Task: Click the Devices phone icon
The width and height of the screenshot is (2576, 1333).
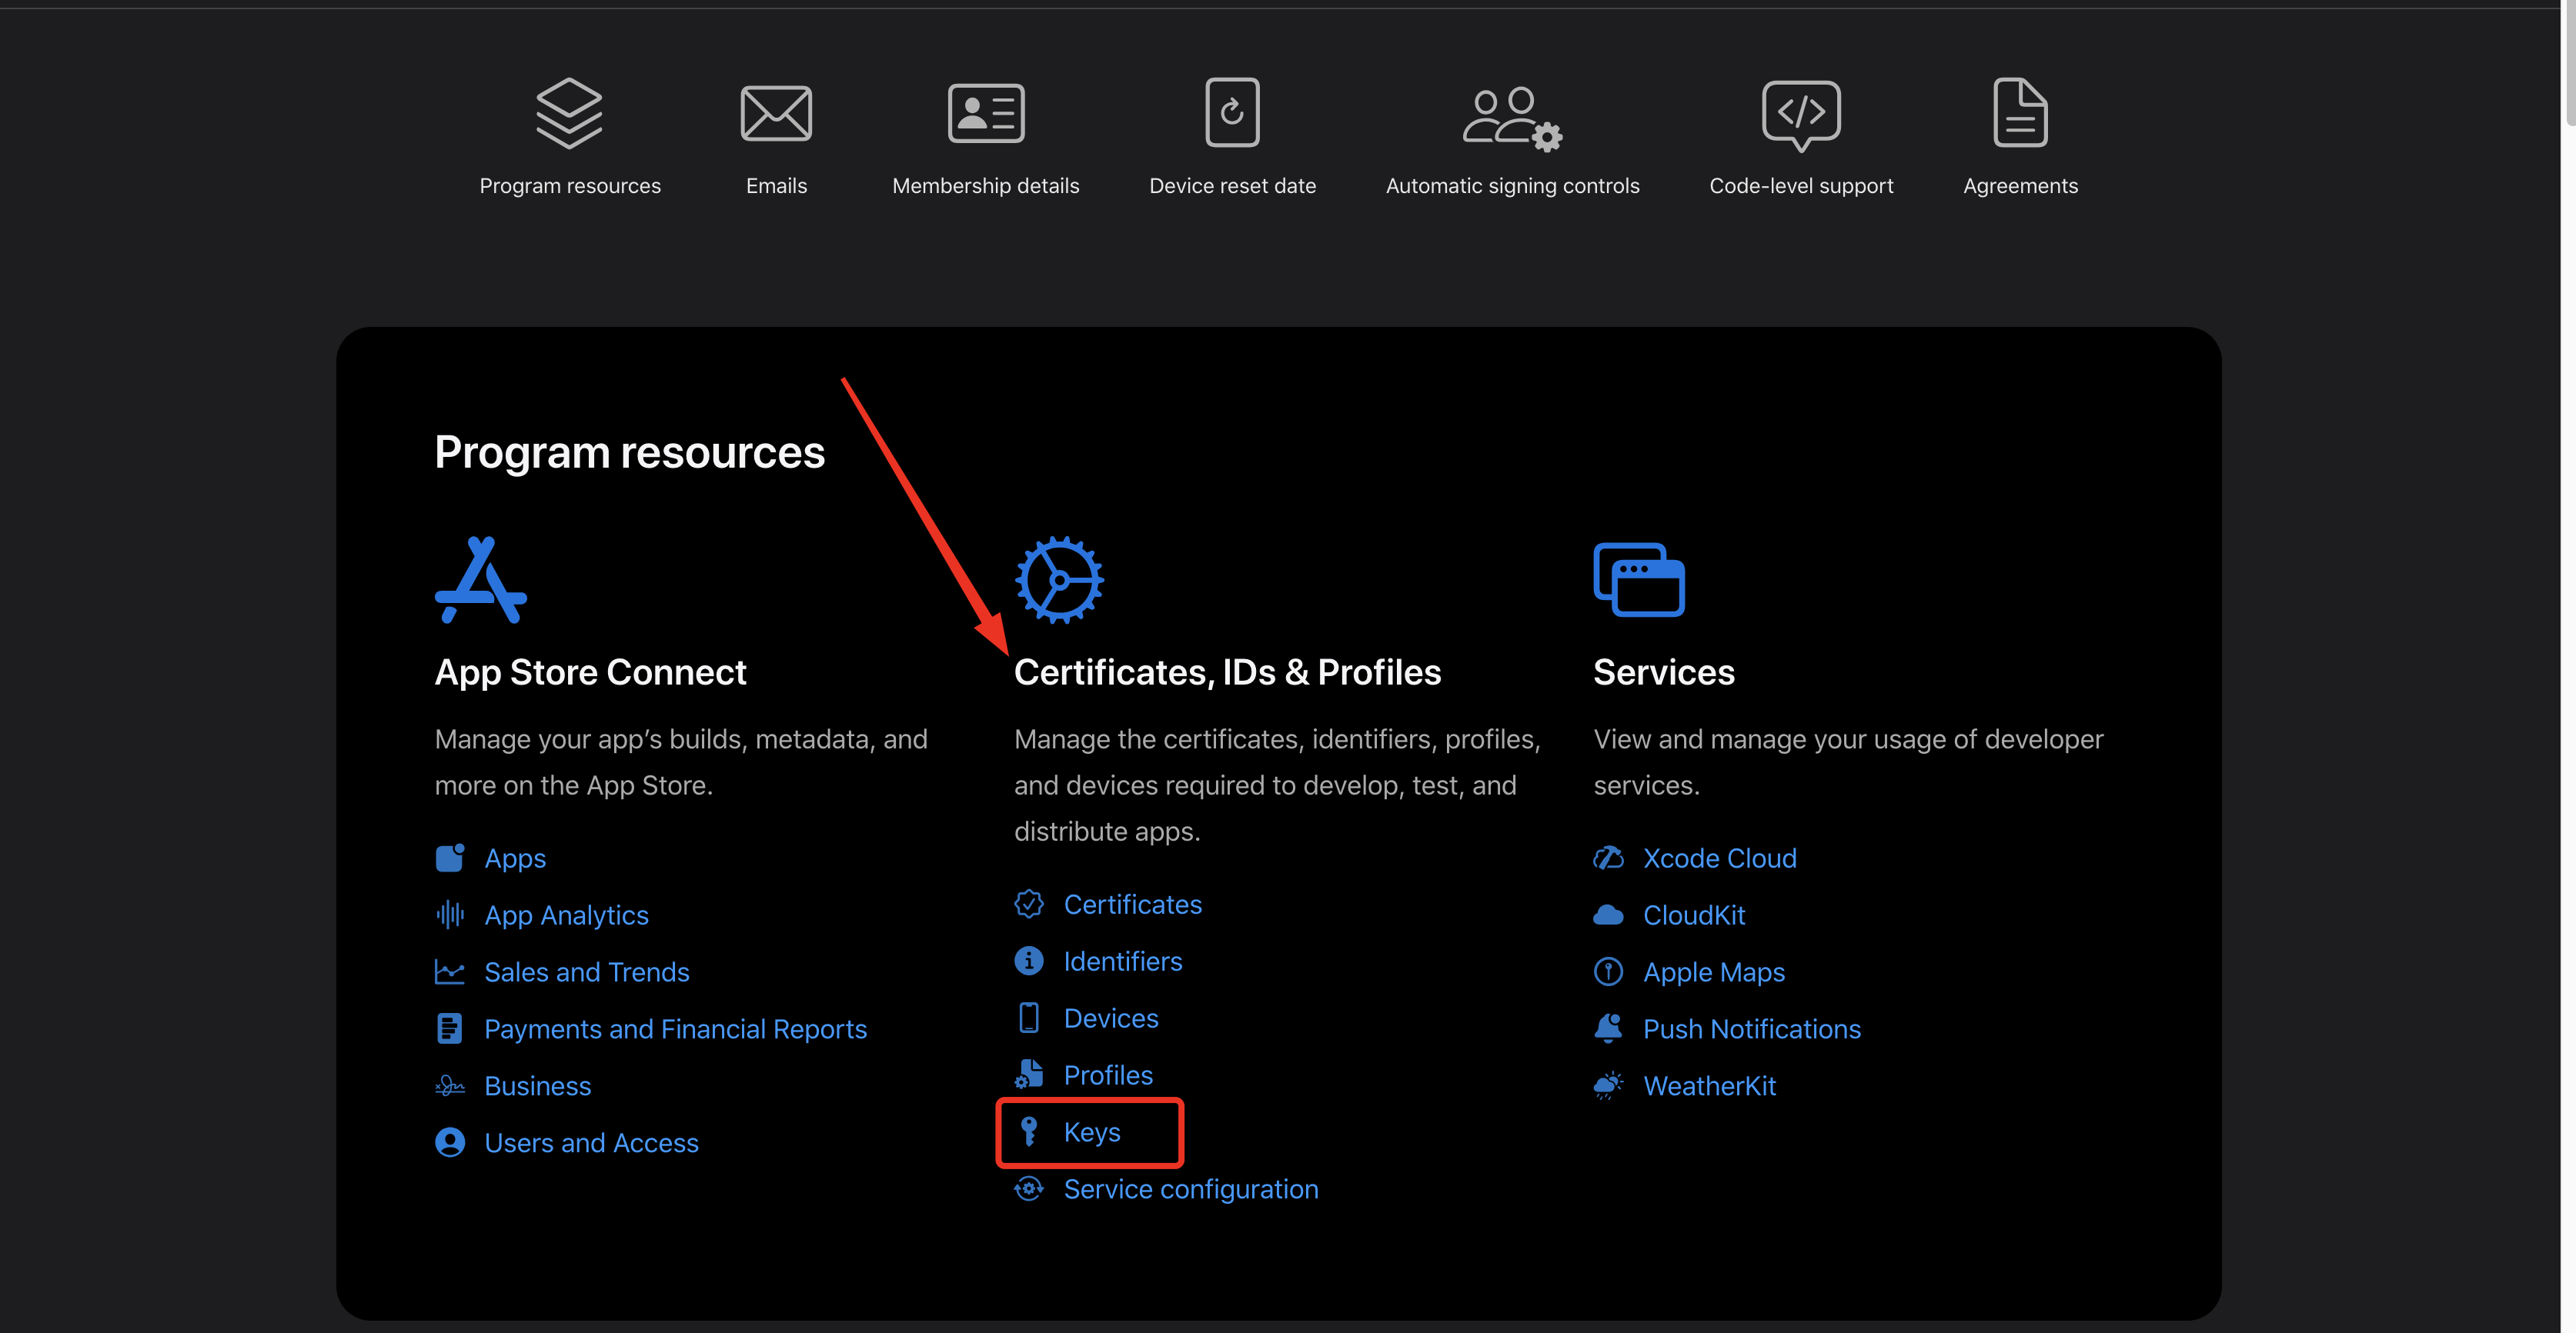Action: pos(1029,1017)
